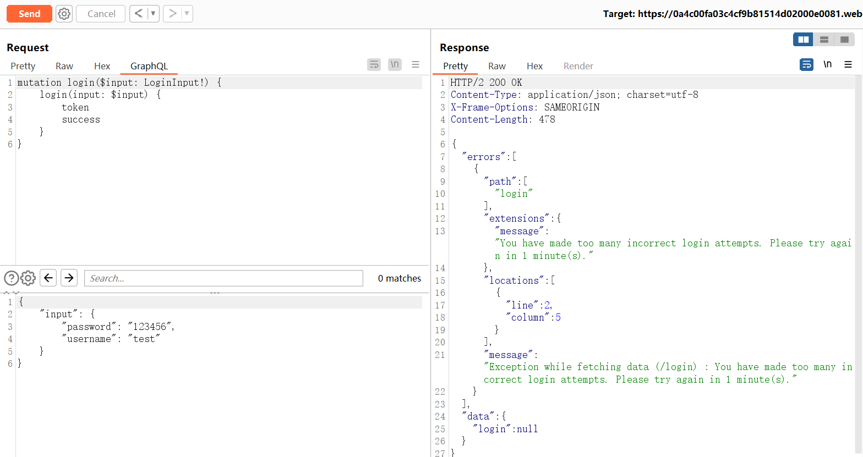Screen dimensions: 863x457
Task: Open search help question mark icon
Action: (x=11, y=278)
